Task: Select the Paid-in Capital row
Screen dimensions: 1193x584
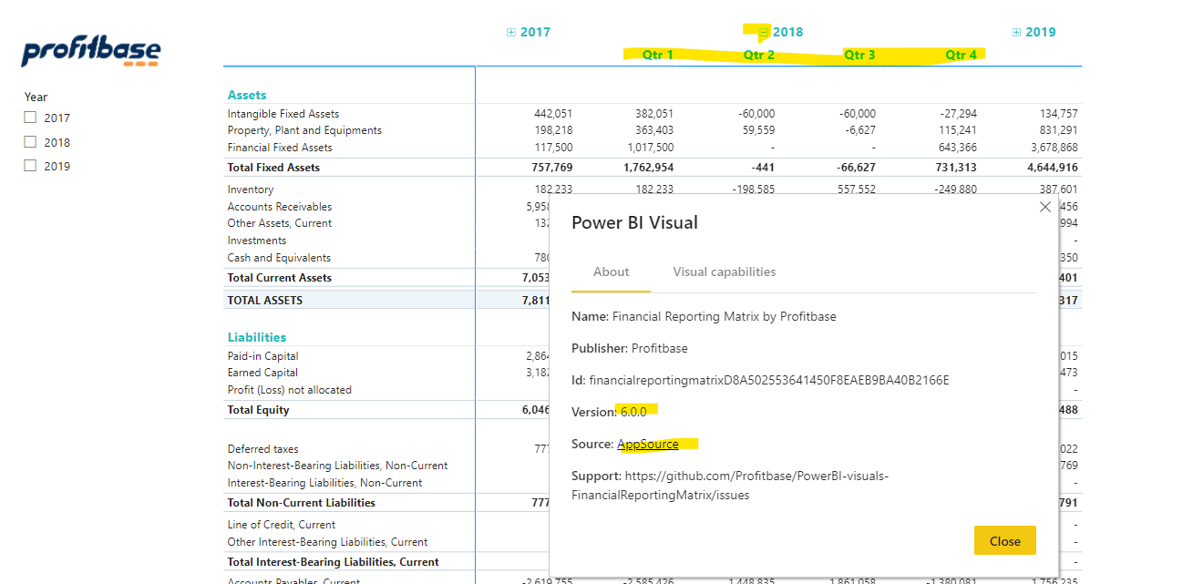Action: 262,356
